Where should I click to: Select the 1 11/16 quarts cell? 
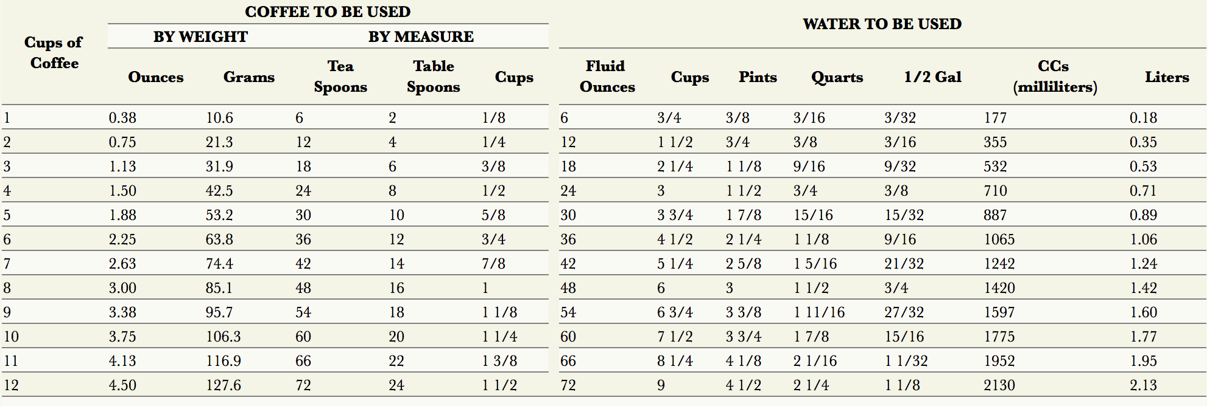click(x=819, y=312)
